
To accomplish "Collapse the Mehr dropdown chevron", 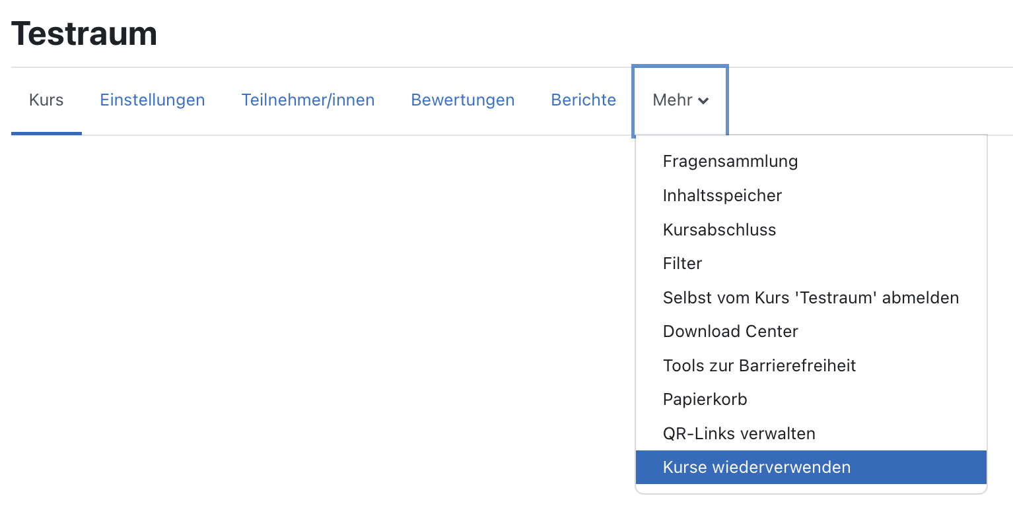I will (x=705, y=101).
